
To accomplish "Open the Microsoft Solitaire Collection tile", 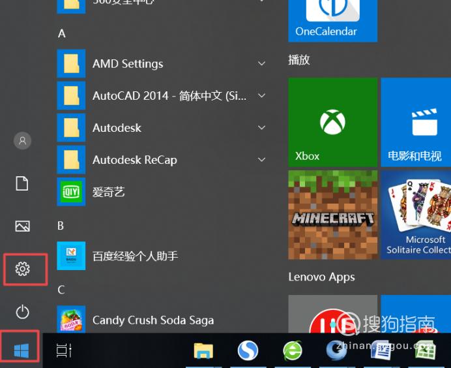I will point(416,215).
